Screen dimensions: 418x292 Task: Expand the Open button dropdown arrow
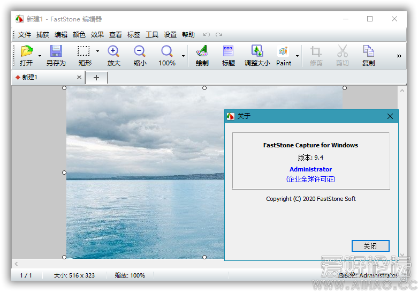point(40,56)
